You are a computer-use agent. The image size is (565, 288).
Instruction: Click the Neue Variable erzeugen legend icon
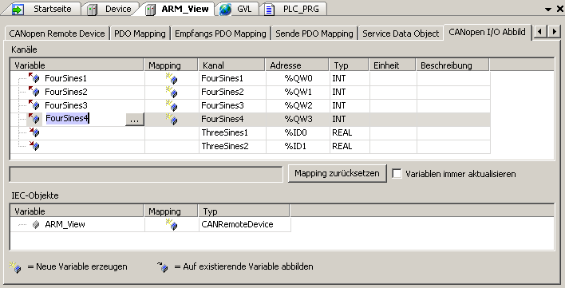coord(15,267)
